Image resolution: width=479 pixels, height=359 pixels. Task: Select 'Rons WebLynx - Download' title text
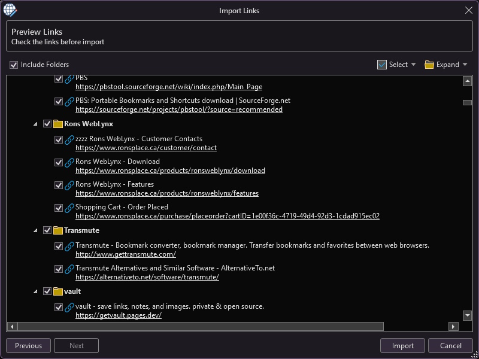(117, 162)
